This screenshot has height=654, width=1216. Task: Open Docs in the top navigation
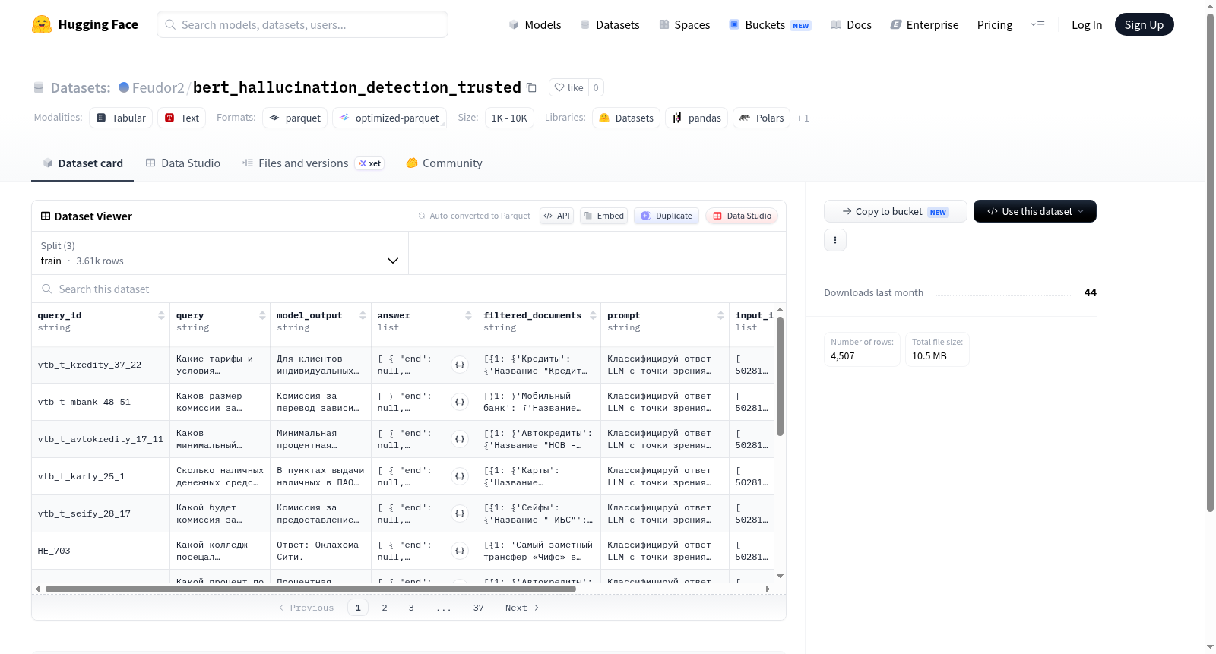[x=851, y=24]
